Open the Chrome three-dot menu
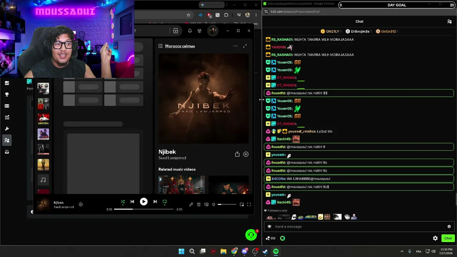 [x=256, y=15]
